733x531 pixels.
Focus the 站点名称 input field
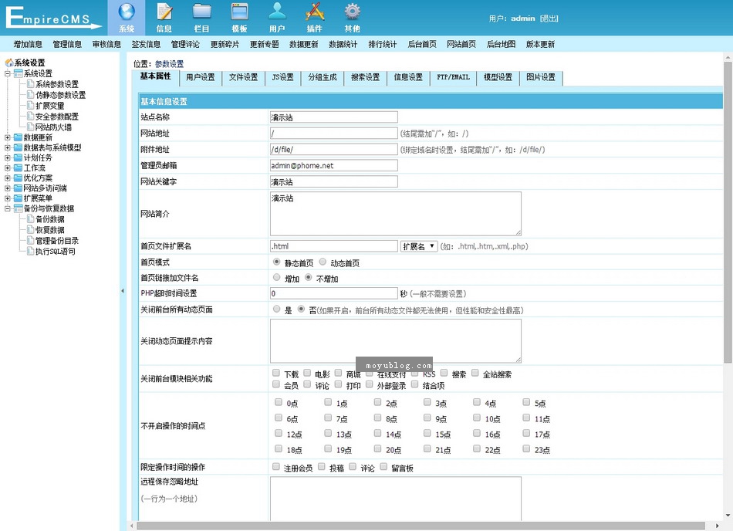pos(334,117)
